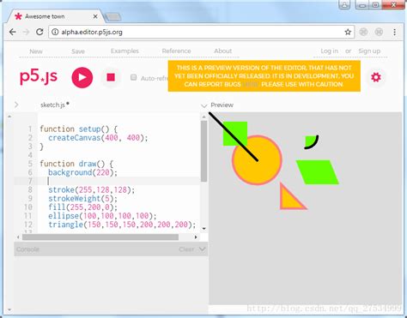Select the sketch.js file tab

coord(53,105)
